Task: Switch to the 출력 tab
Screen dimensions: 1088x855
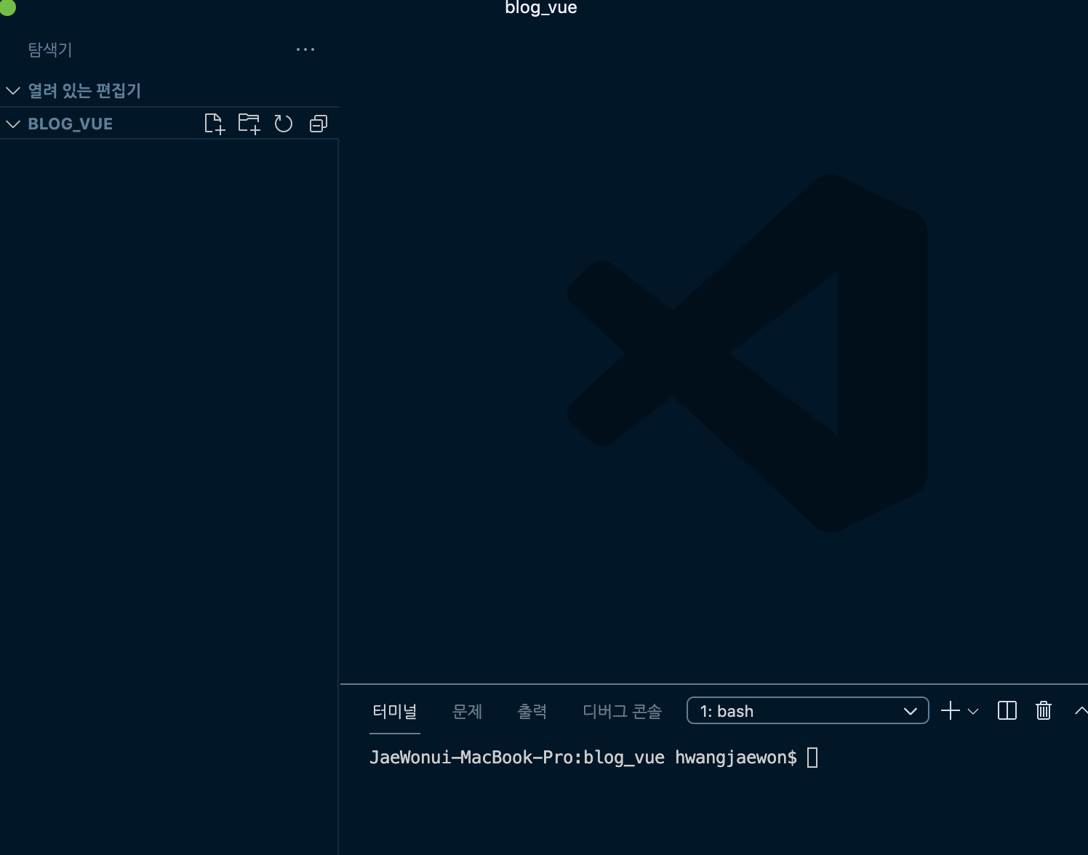Action: 532,711
